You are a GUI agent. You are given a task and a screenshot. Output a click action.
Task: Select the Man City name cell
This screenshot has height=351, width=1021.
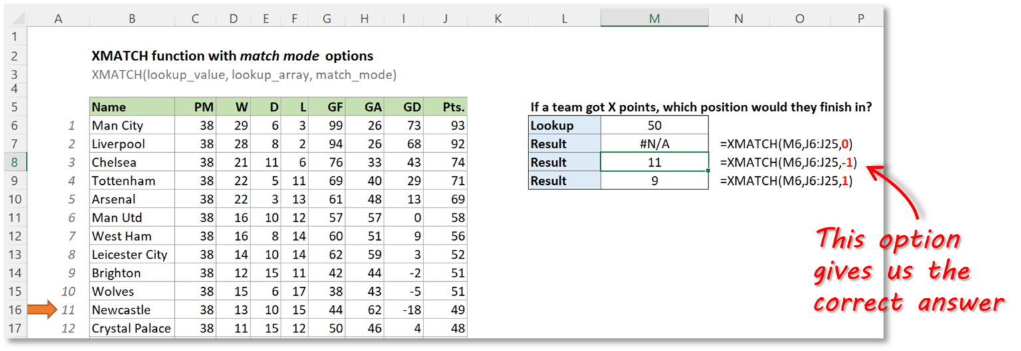click(x=132, y=126)
